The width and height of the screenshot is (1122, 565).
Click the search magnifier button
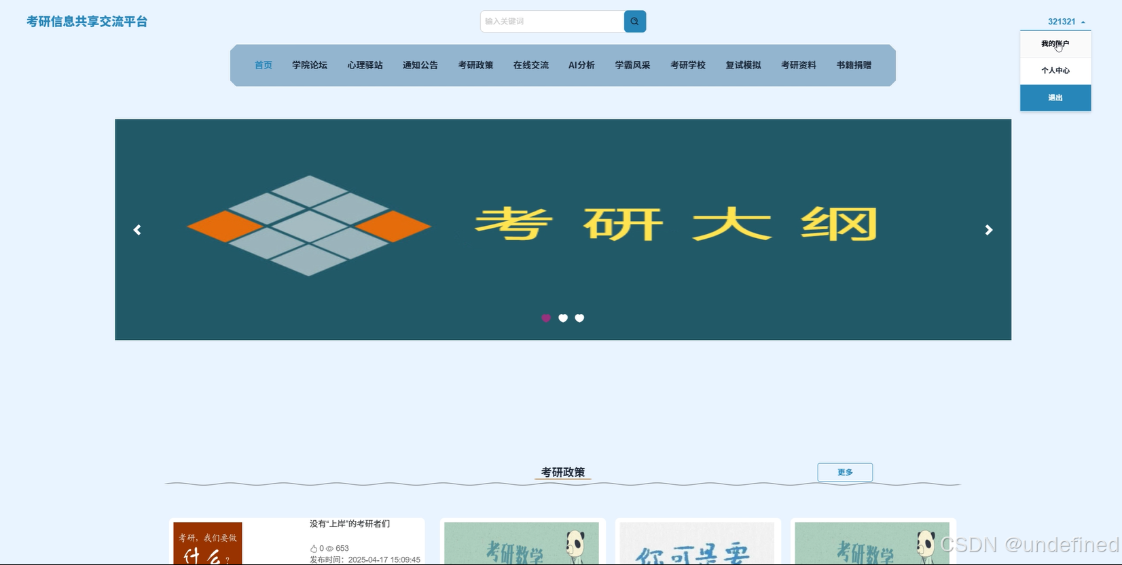pos(634,21)
